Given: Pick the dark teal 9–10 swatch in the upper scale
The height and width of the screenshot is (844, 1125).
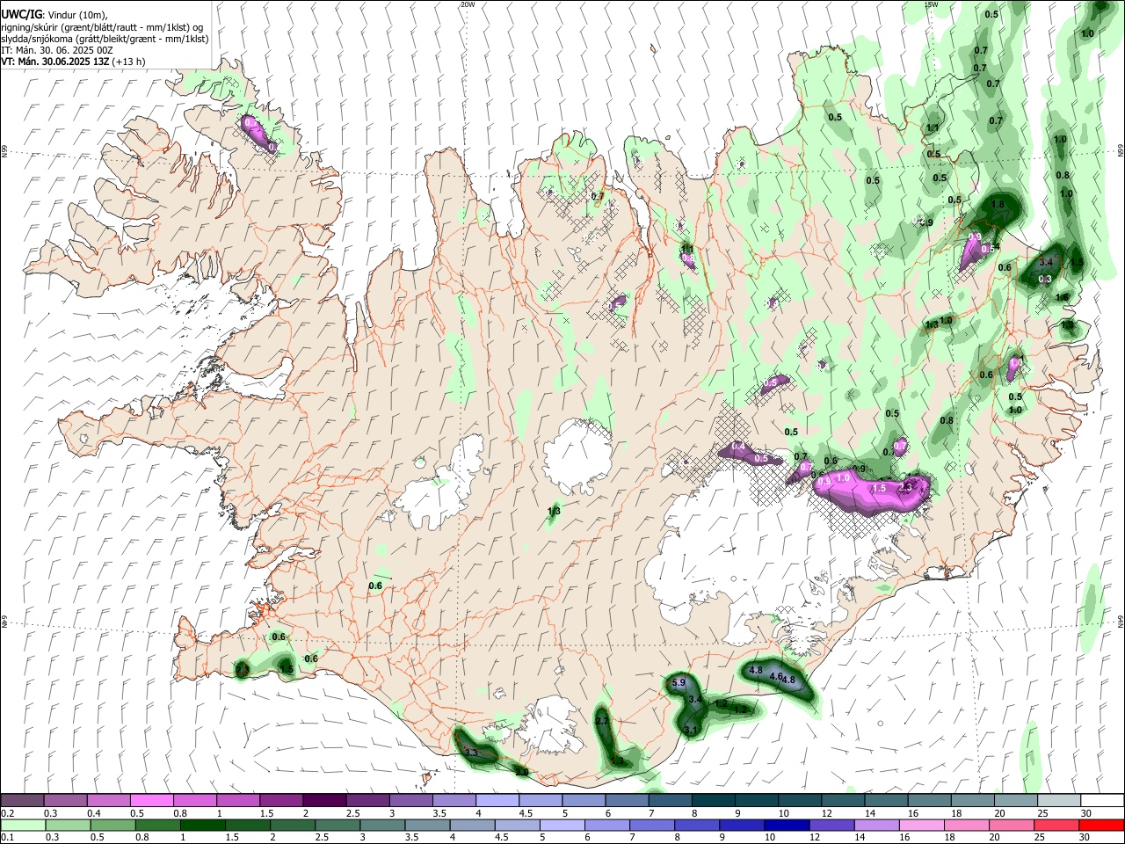Looking at the screenshot, I should tap(755, 800).
